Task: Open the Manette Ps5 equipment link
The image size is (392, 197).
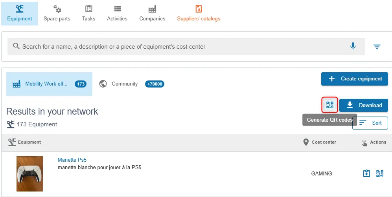Action: (x=72, y=160)
